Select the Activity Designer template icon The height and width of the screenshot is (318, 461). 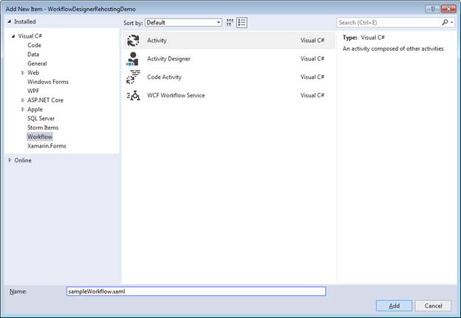[x=133, y=59]
